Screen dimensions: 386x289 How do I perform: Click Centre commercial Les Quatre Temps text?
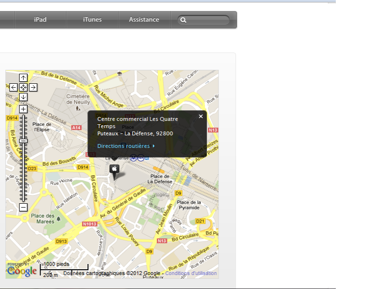[x=138, y=123]
